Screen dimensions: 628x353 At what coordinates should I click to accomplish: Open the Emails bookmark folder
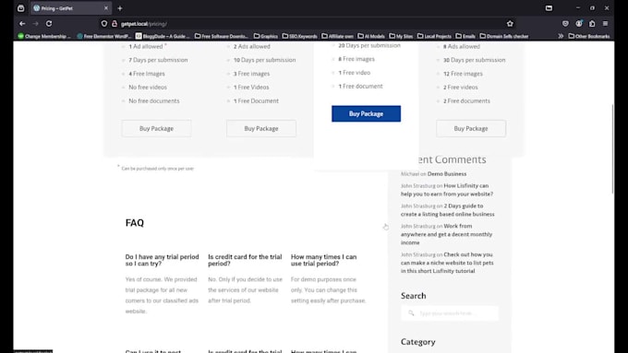[465, 36]
